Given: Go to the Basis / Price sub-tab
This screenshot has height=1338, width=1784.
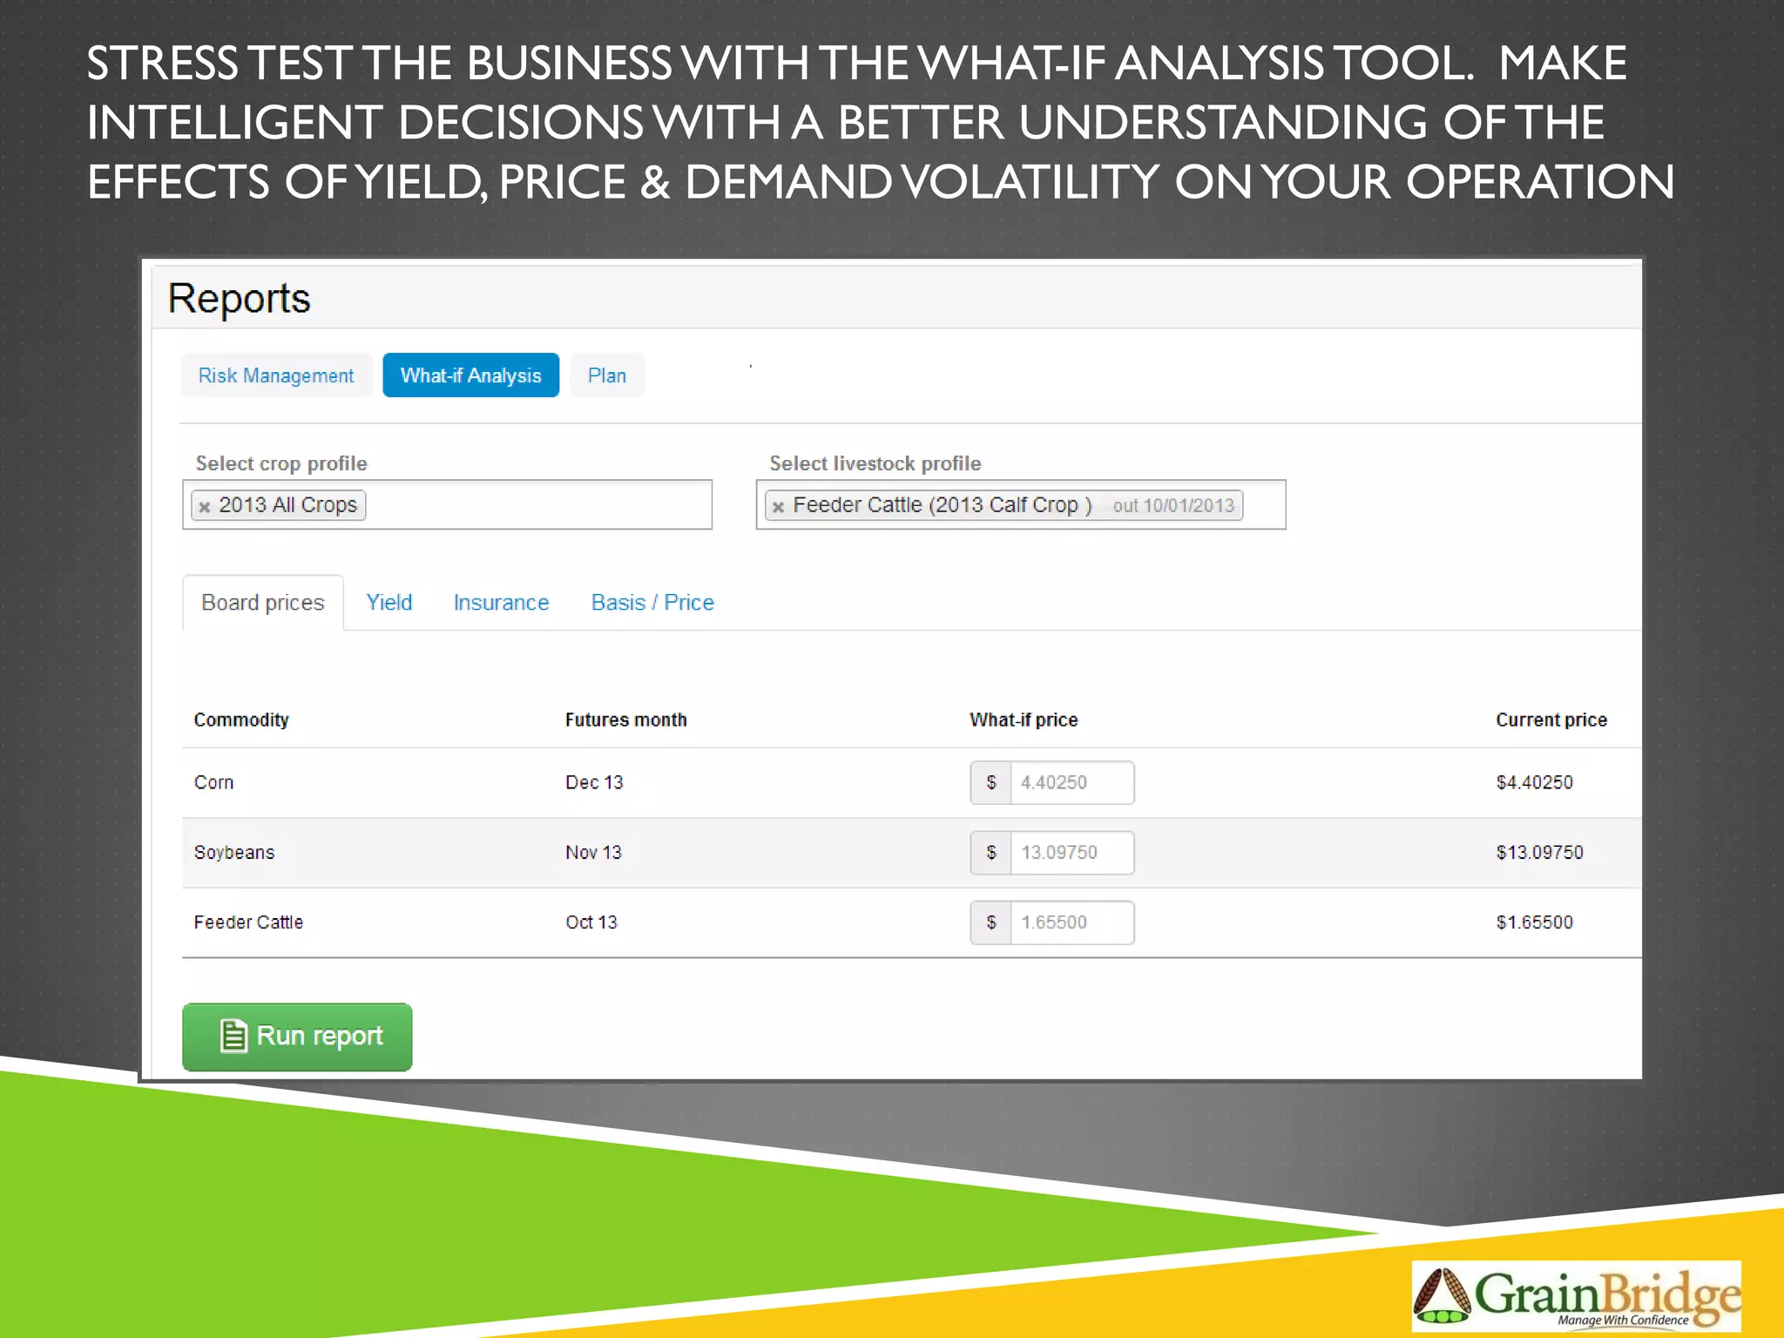Looking at the screenshot, I should point(652,603).
